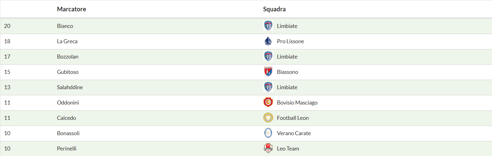Click the Leo Team name text
Viewport: 492px width, 156px height.
pyautogui.click(x=288, y=149)
